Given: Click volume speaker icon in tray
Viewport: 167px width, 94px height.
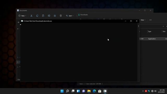Looking at the screenshot, I should 155,91.
